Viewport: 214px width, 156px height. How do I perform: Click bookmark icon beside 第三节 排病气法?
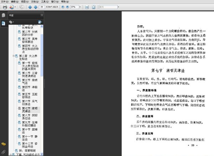[20, 80]
